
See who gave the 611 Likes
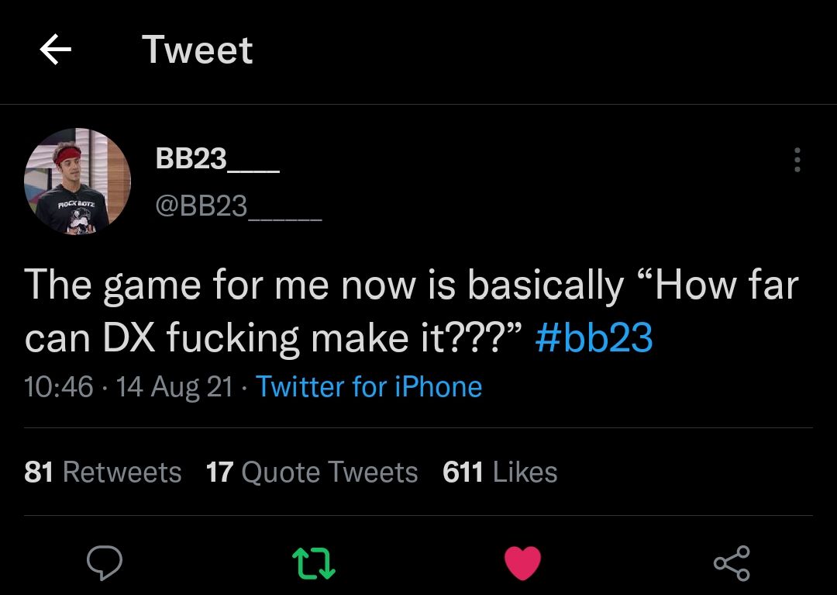point(500,472)
